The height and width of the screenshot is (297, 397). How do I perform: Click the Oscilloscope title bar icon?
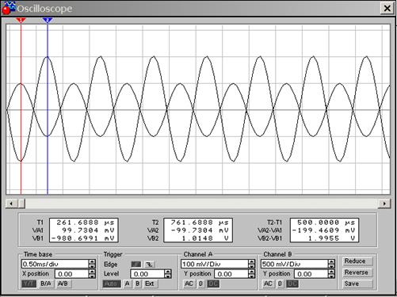(x=9, y=8)
